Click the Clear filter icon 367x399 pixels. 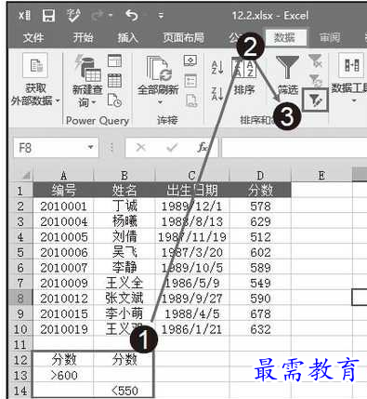(315, 60)
